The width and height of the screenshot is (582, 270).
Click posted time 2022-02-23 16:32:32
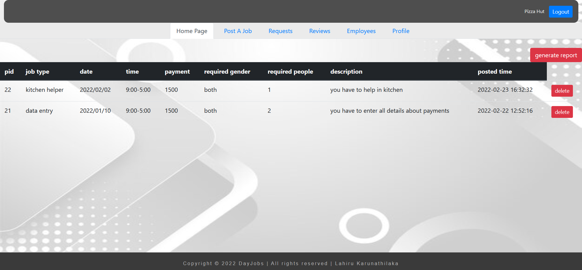coord(505,90)
